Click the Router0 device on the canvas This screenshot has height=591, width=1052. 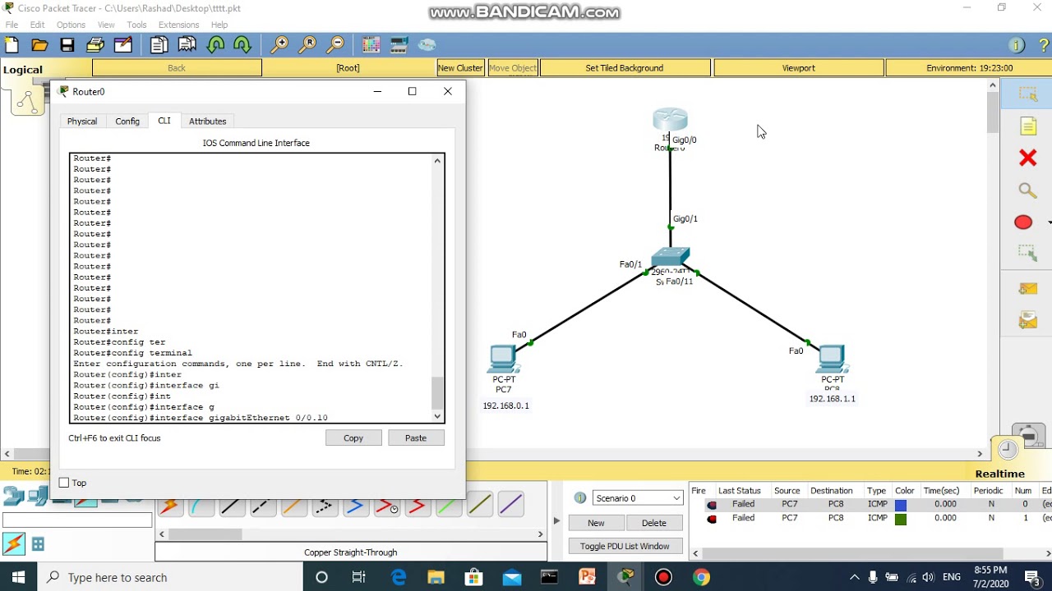[670, 121]
